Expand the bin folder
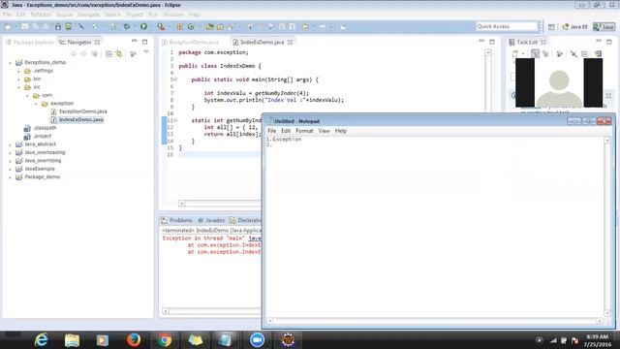Viewport: 620px width, 349px height. [18, 79]
